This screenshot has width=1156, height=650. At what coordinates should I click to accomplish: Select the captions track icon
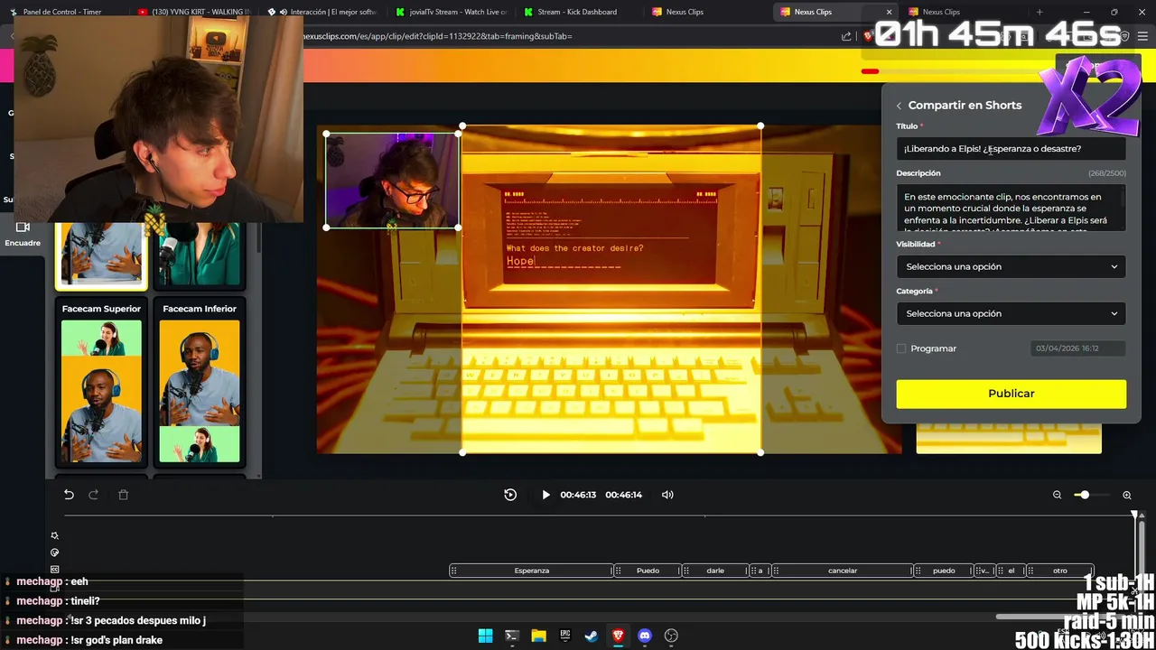[55, 570]
